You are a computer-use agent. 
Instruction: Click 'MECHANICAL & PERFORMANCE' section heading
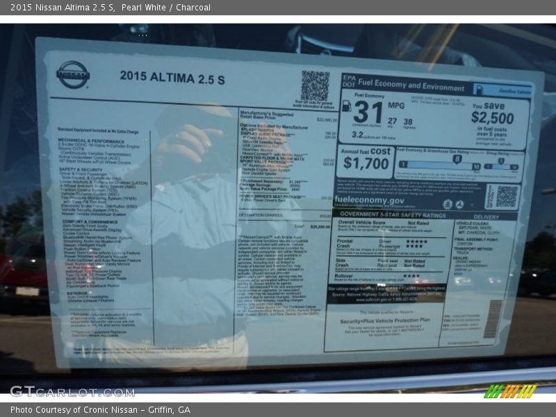pyautogui.click(x=91, y=141)
